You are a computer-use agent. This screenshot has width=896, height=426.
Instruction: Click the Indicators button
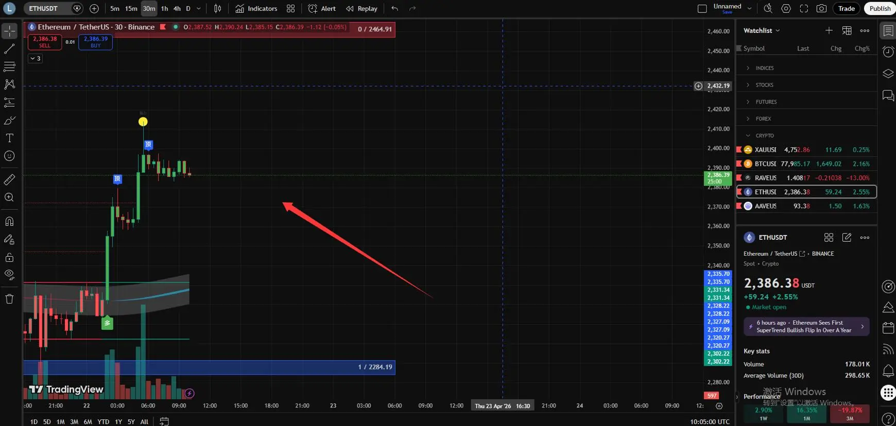(x=256, y=9)
